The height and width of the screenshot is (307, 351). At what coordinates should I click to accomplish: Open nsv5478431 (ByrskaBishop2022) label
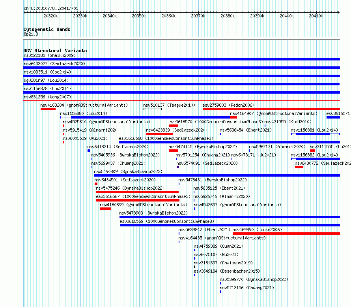coord(213,180)
